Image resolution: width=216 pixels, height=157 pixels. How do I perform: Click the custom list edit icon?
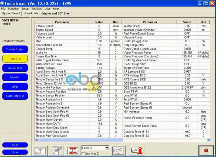point(56,151)
